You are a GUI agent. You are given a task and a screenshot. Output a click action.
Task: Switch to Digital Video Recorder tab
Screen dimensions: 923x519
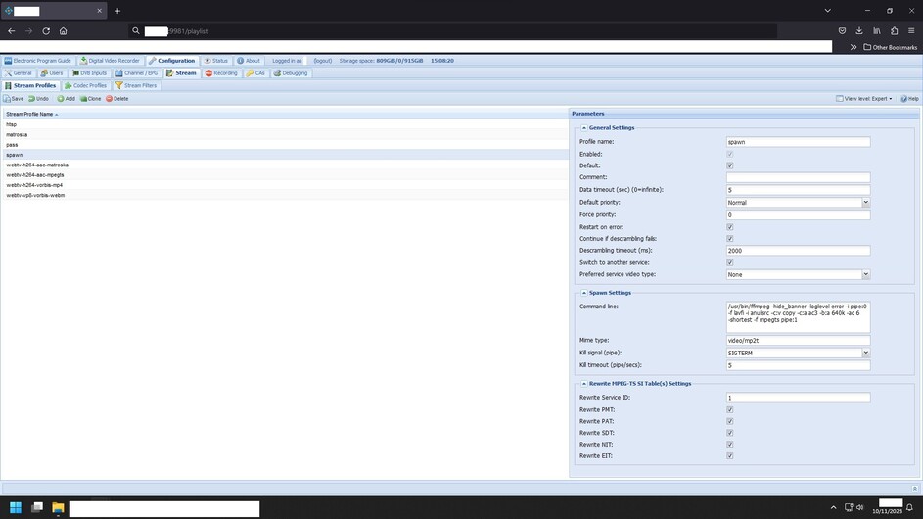pyautogui.click(x=110, y=61)
